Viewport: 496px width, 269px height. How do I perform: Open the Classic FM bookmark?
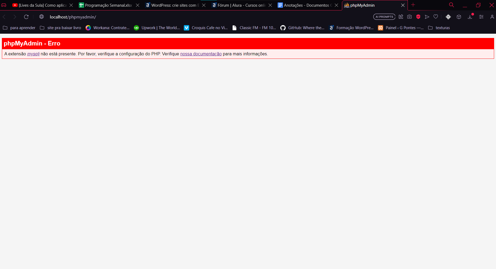pyautogui.click(x=254, y=28)
